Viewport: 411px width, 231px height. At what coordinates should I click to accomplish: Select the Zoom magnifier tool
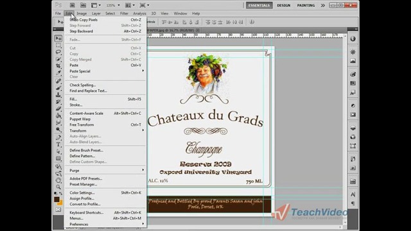(x=58, y=187)
